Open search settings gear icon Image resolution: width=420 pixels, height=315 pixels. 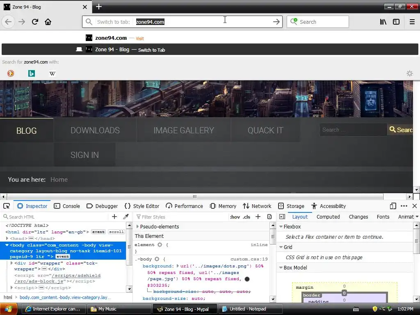click(x=410, y=73)
